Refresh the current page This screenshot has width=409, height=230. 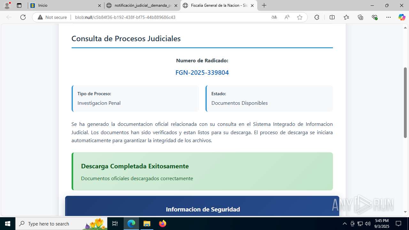(23, 17)
